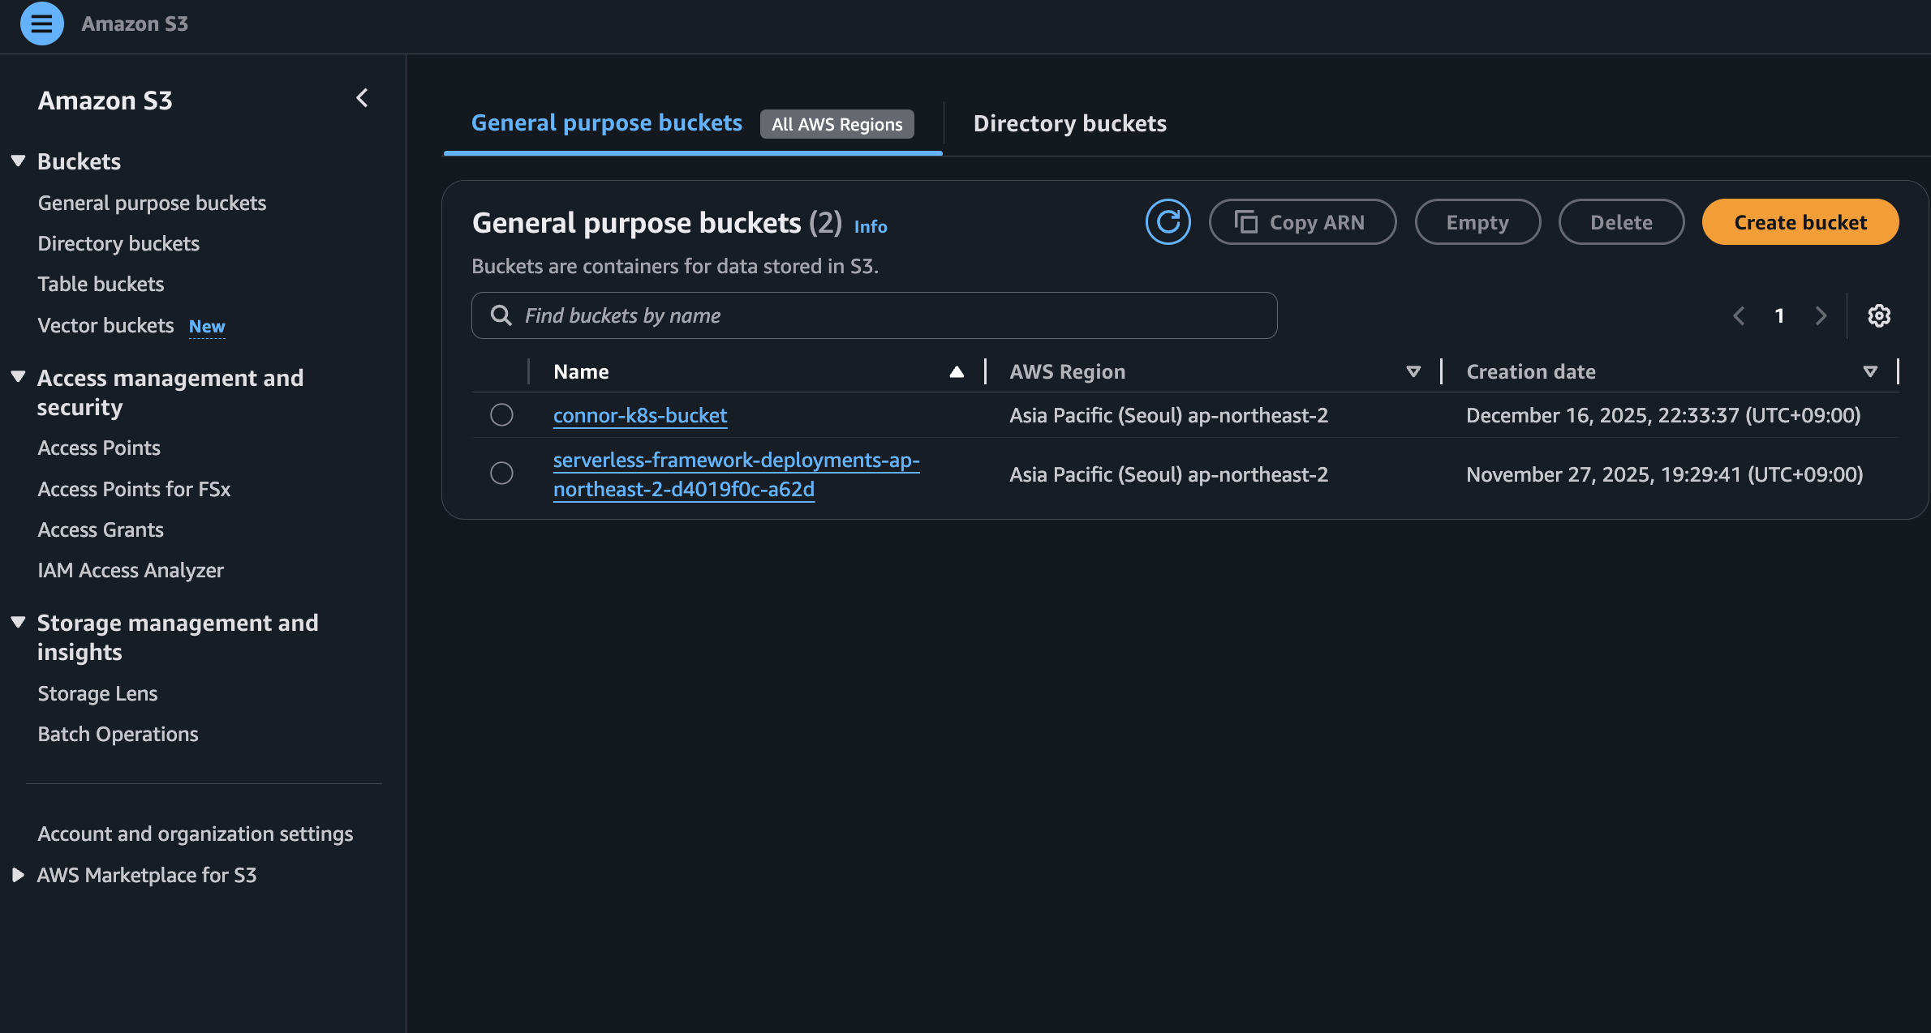Go to next page of buckets

point(1821,315)
